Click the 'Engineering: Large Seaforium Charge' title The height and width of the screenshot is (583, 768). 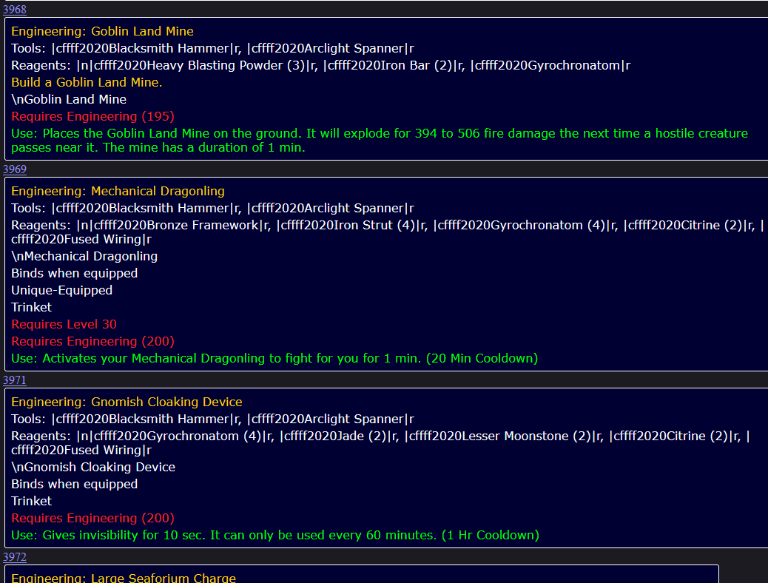coord(124,578)
